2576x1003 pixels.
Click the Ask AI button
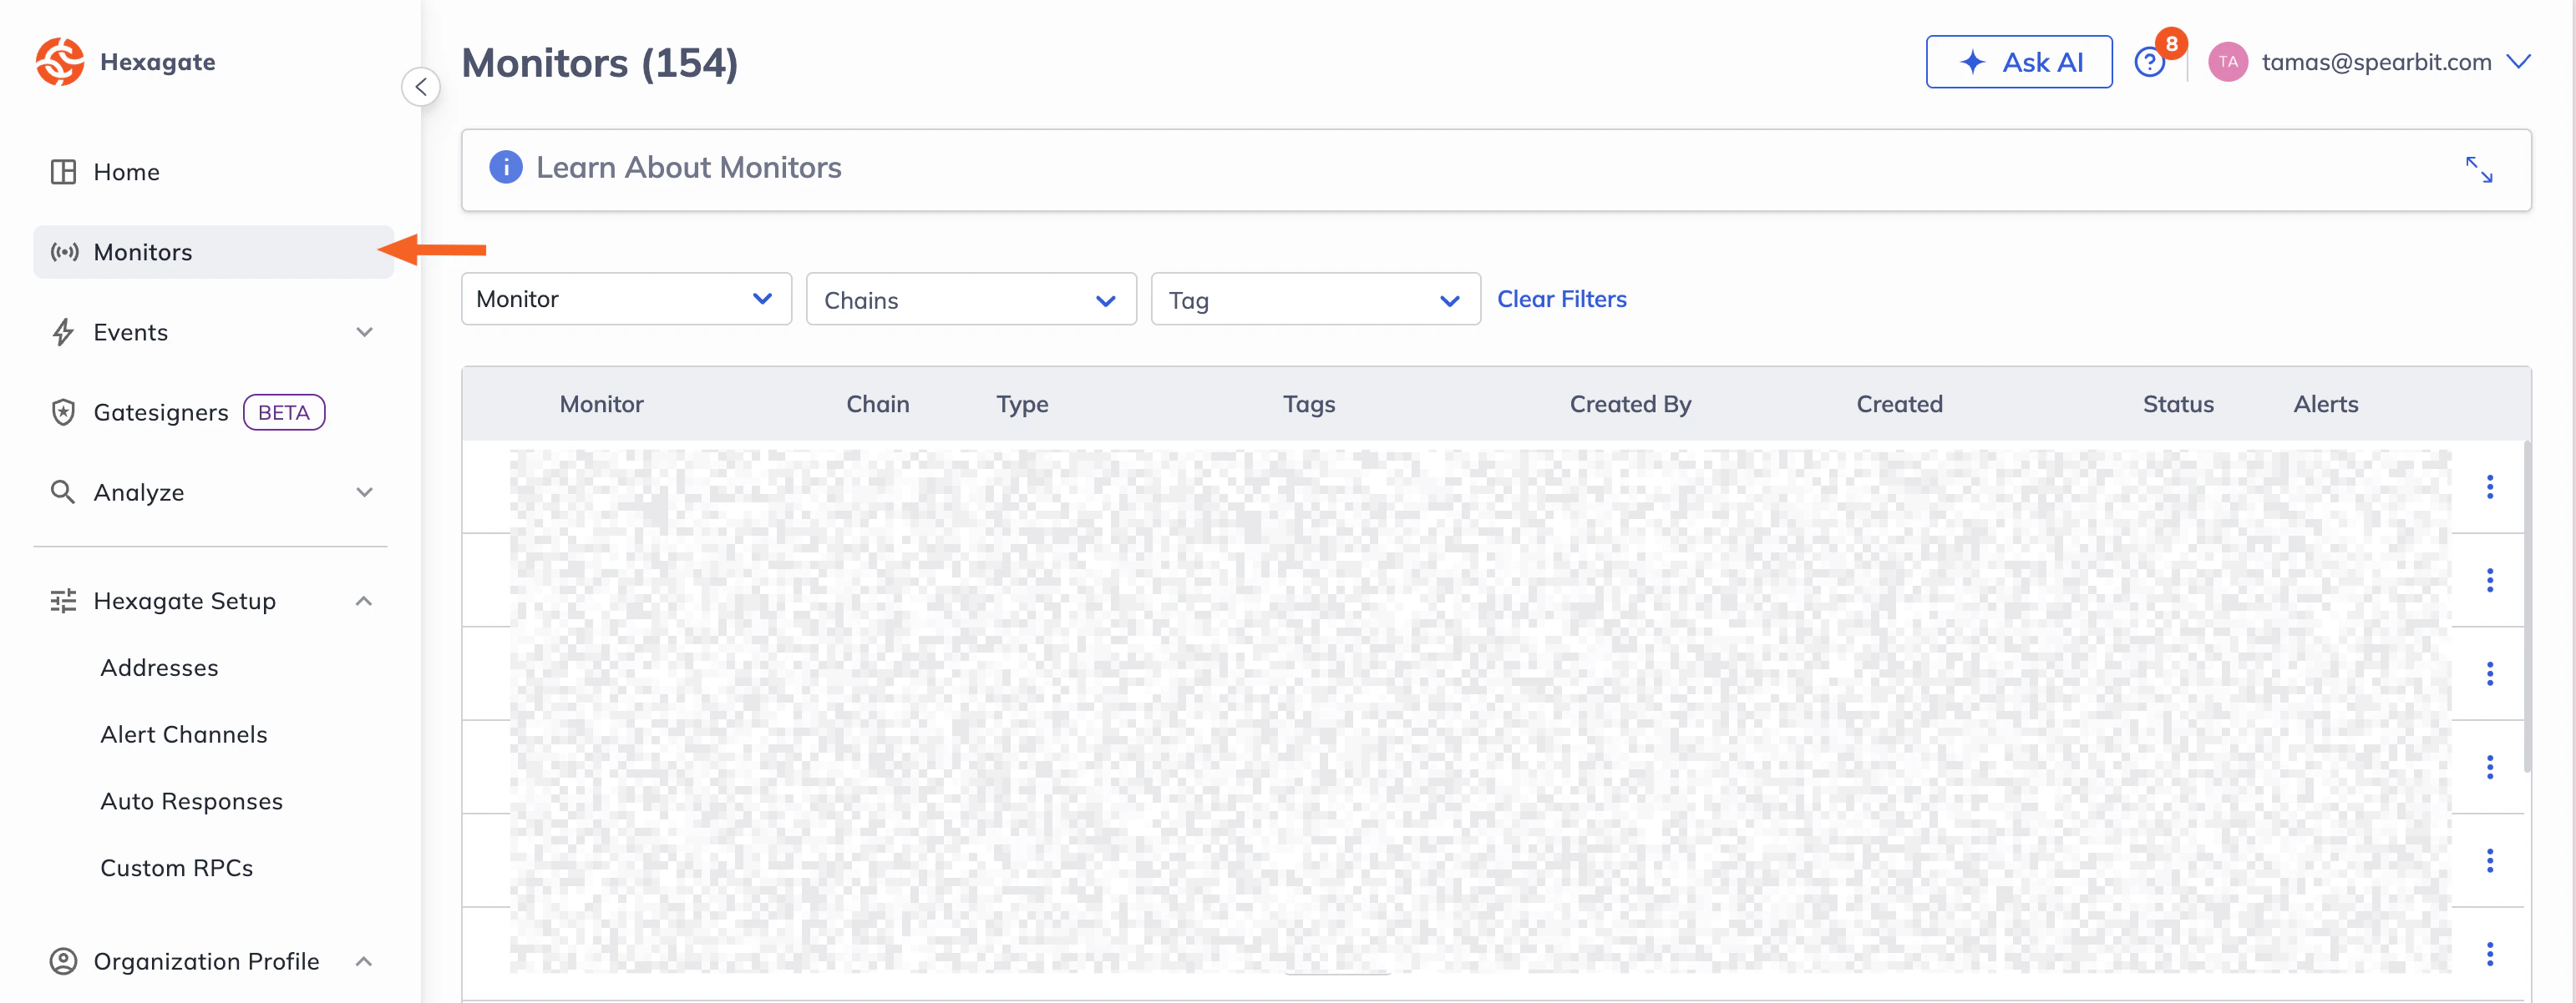click(2018, 62)
